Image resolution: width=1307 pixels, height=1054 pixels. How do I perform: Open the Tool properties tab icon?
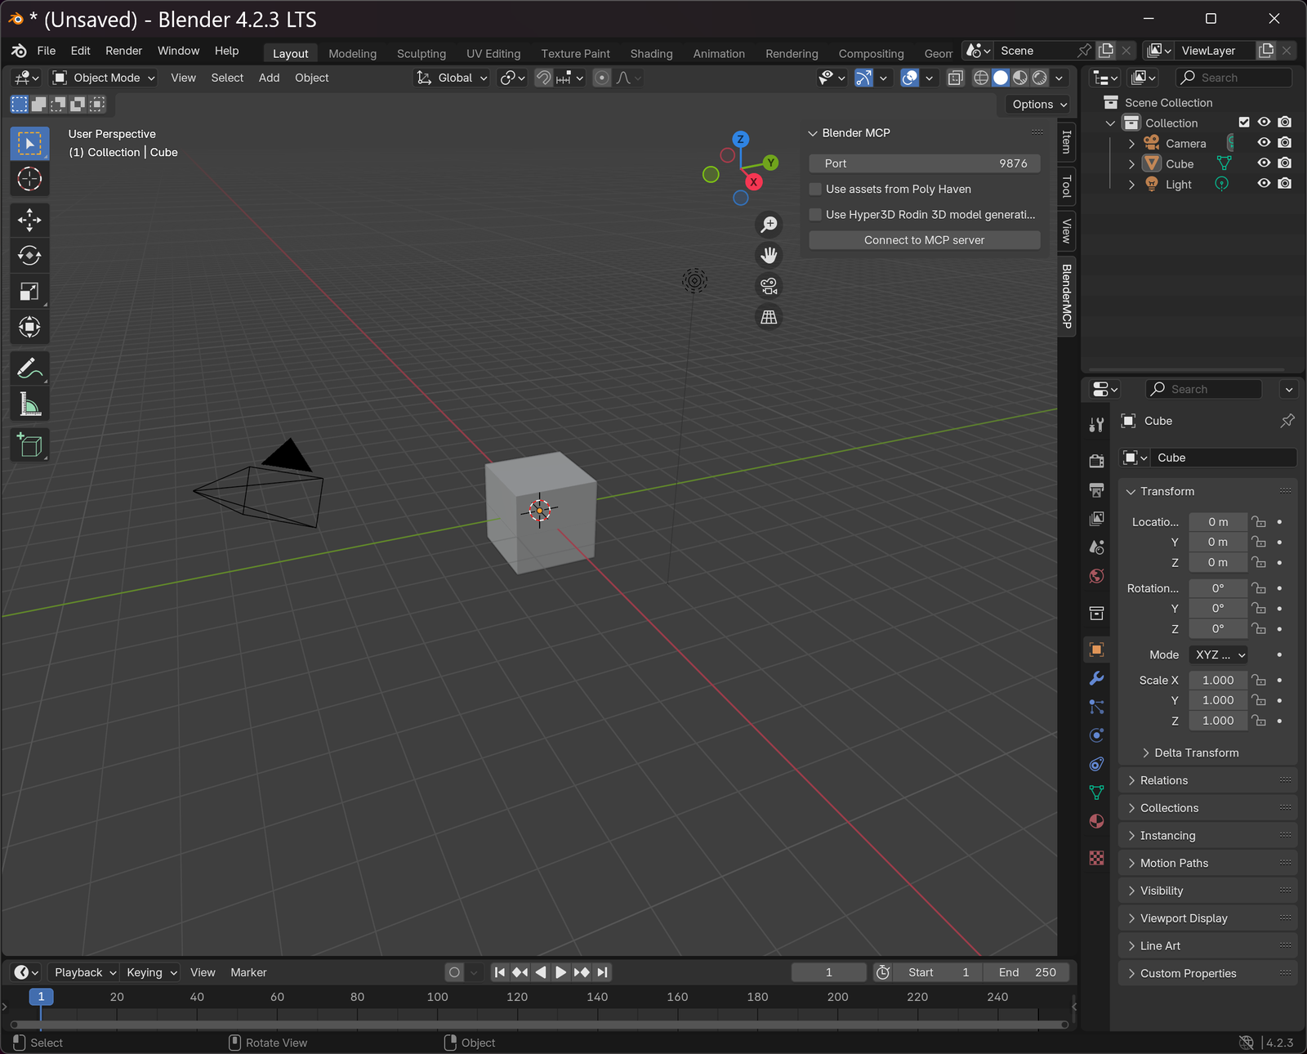(x=1096, y=425)
